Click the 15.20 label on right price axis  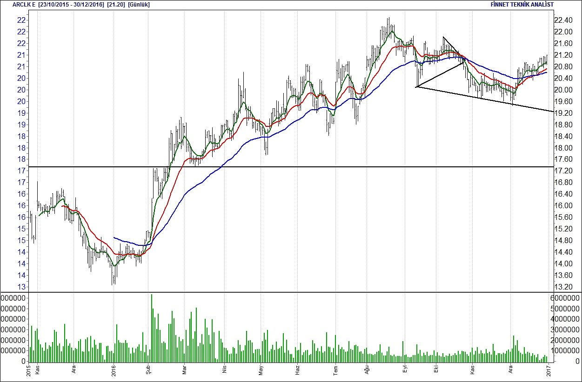coord(563,229)
